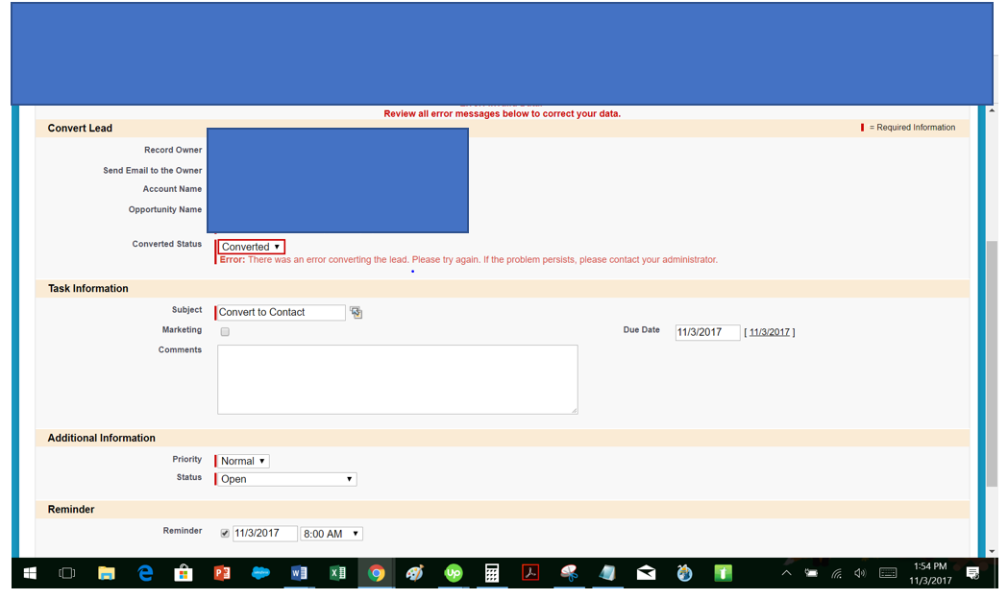Click the 'Convert Lead' section heading
This screenshot has width=1008, height=599.
click(x=80, y=129)
